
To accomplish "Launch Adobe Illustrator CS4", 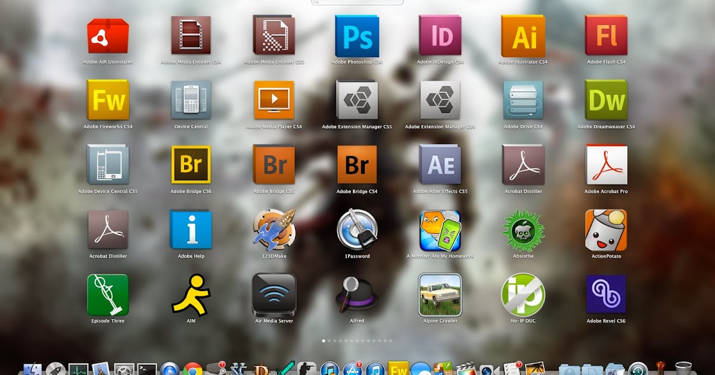I will point(523,36).
